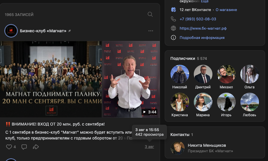Click the phone icon in info panel
Image resolution: width=268 pixels, height=161 pixels.
coord(173,19)
